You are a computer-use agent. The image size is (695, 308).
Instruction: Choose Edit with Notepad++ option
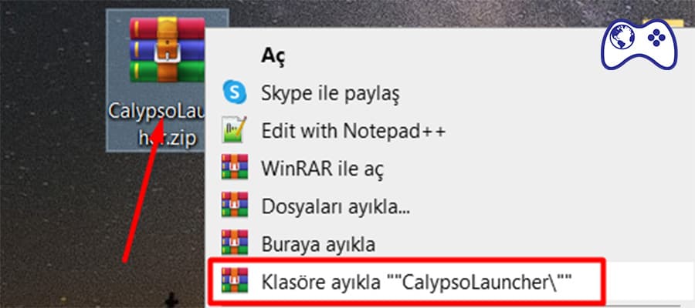coord(353,131)
